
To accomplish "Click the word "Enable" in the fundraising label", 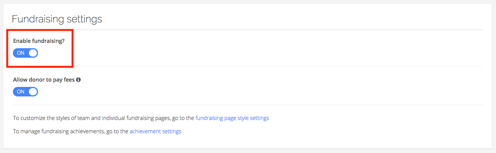I will (22, 41).
